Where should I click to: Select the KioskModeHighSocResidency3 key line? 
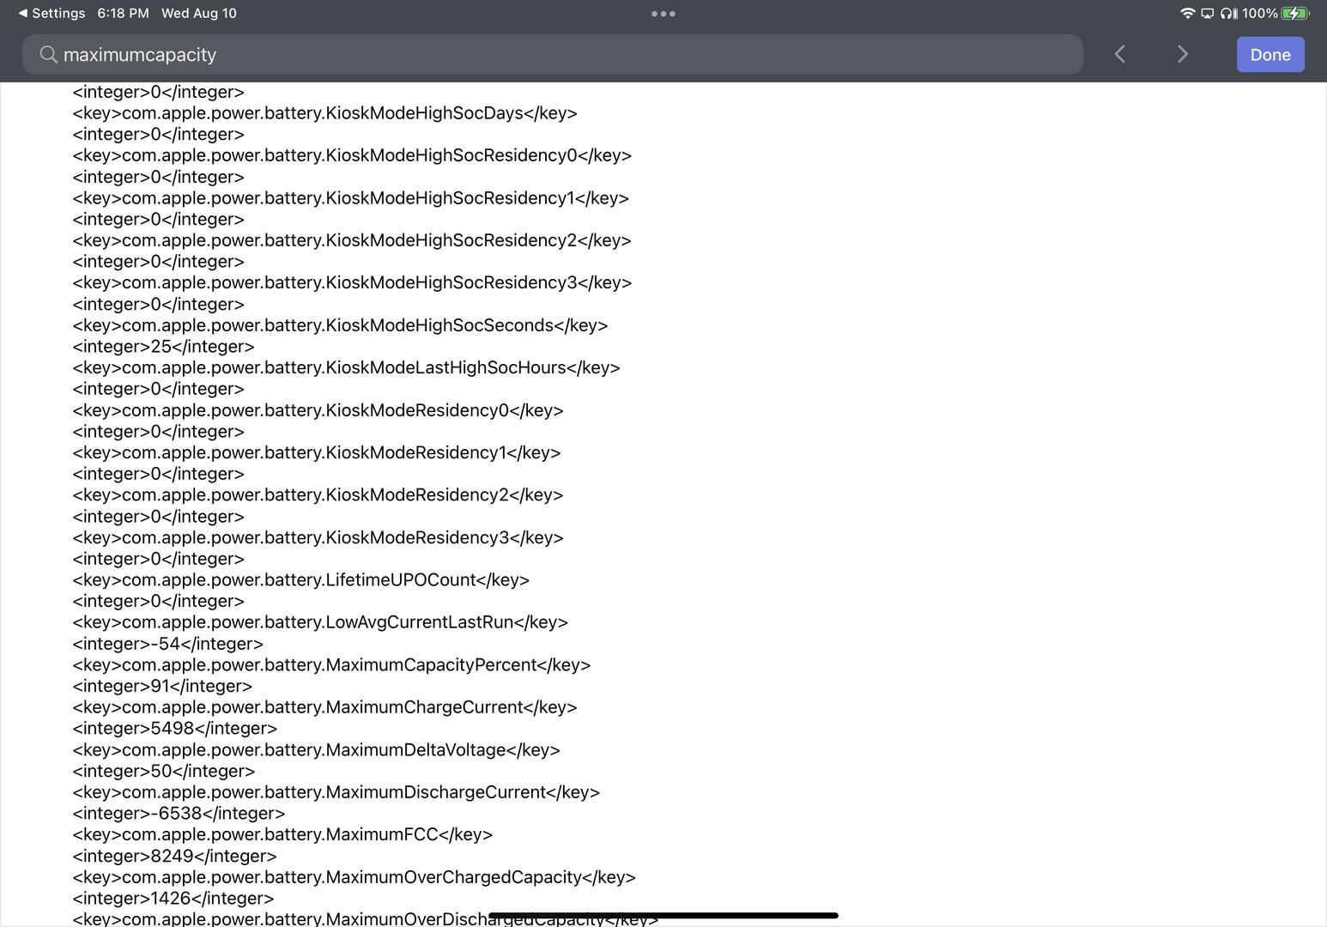[x=352, y=283]
